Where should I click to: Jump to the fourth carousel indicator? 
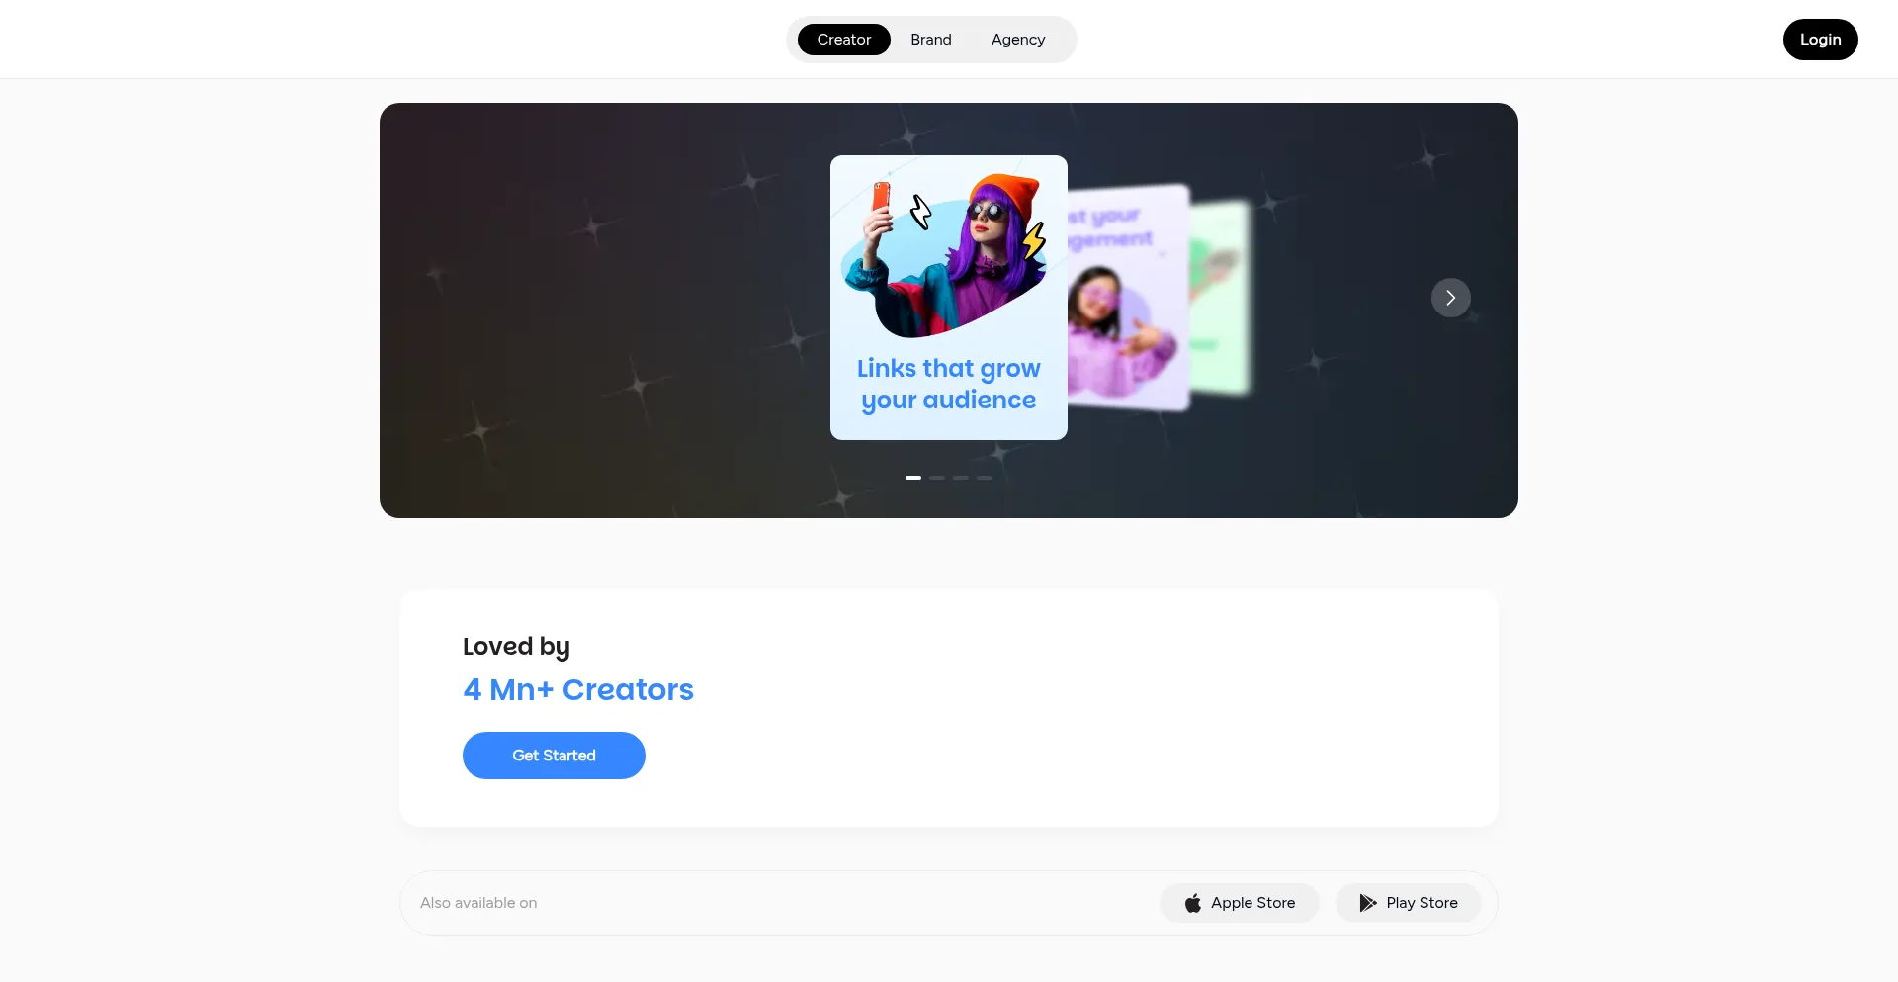pyautogui.click(x=985, y=478)
